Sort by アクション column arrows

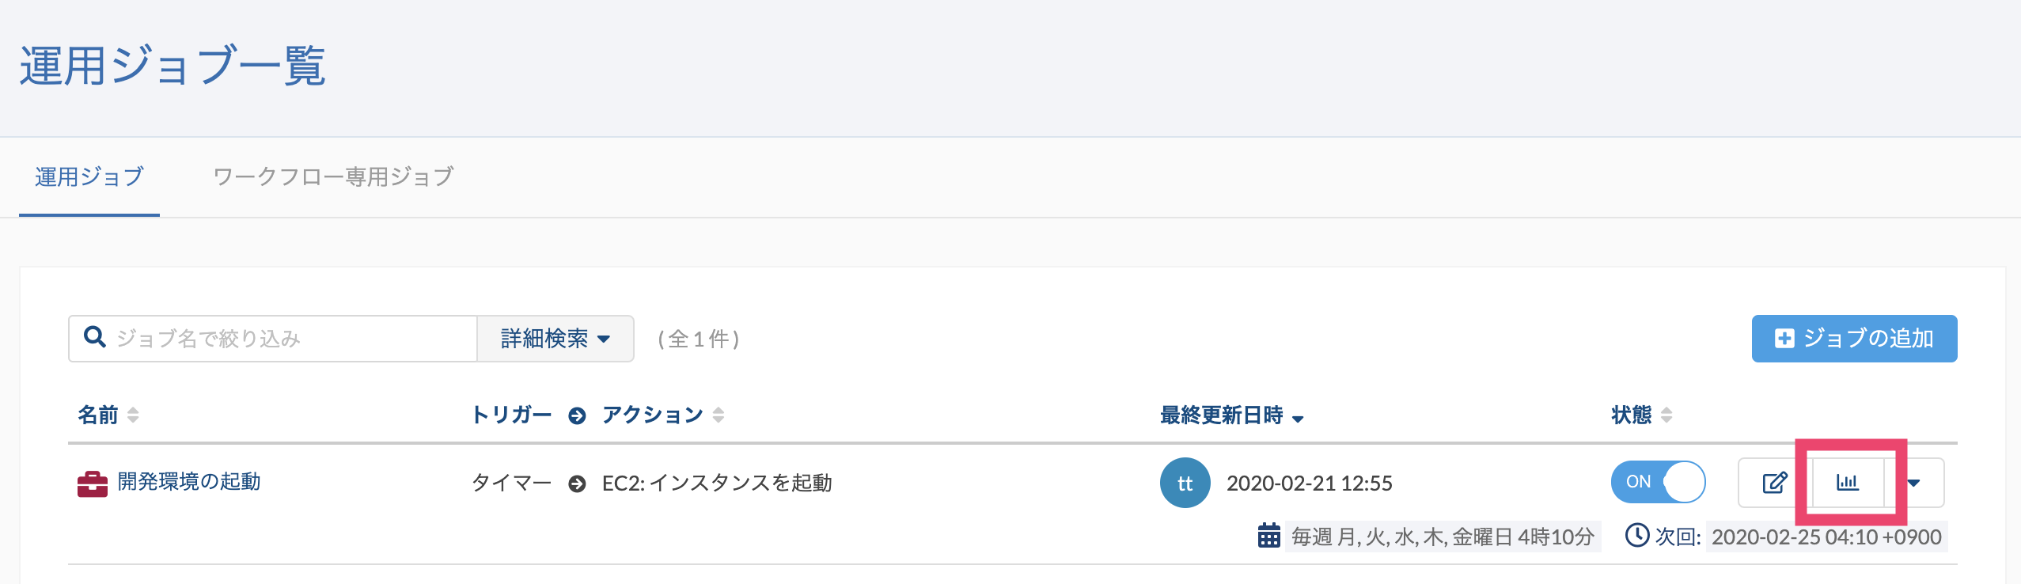(719, 415)
